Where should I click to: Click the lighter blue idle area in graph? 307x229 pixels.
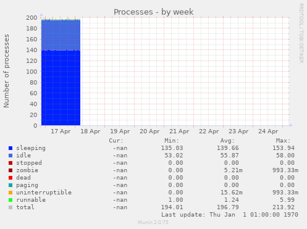pos(61,35)
